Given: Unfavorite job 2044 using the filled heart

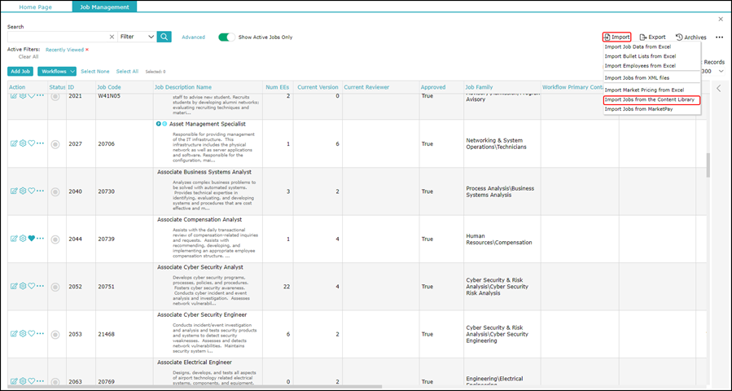Looking at the screenshot, I should point(31,238).
